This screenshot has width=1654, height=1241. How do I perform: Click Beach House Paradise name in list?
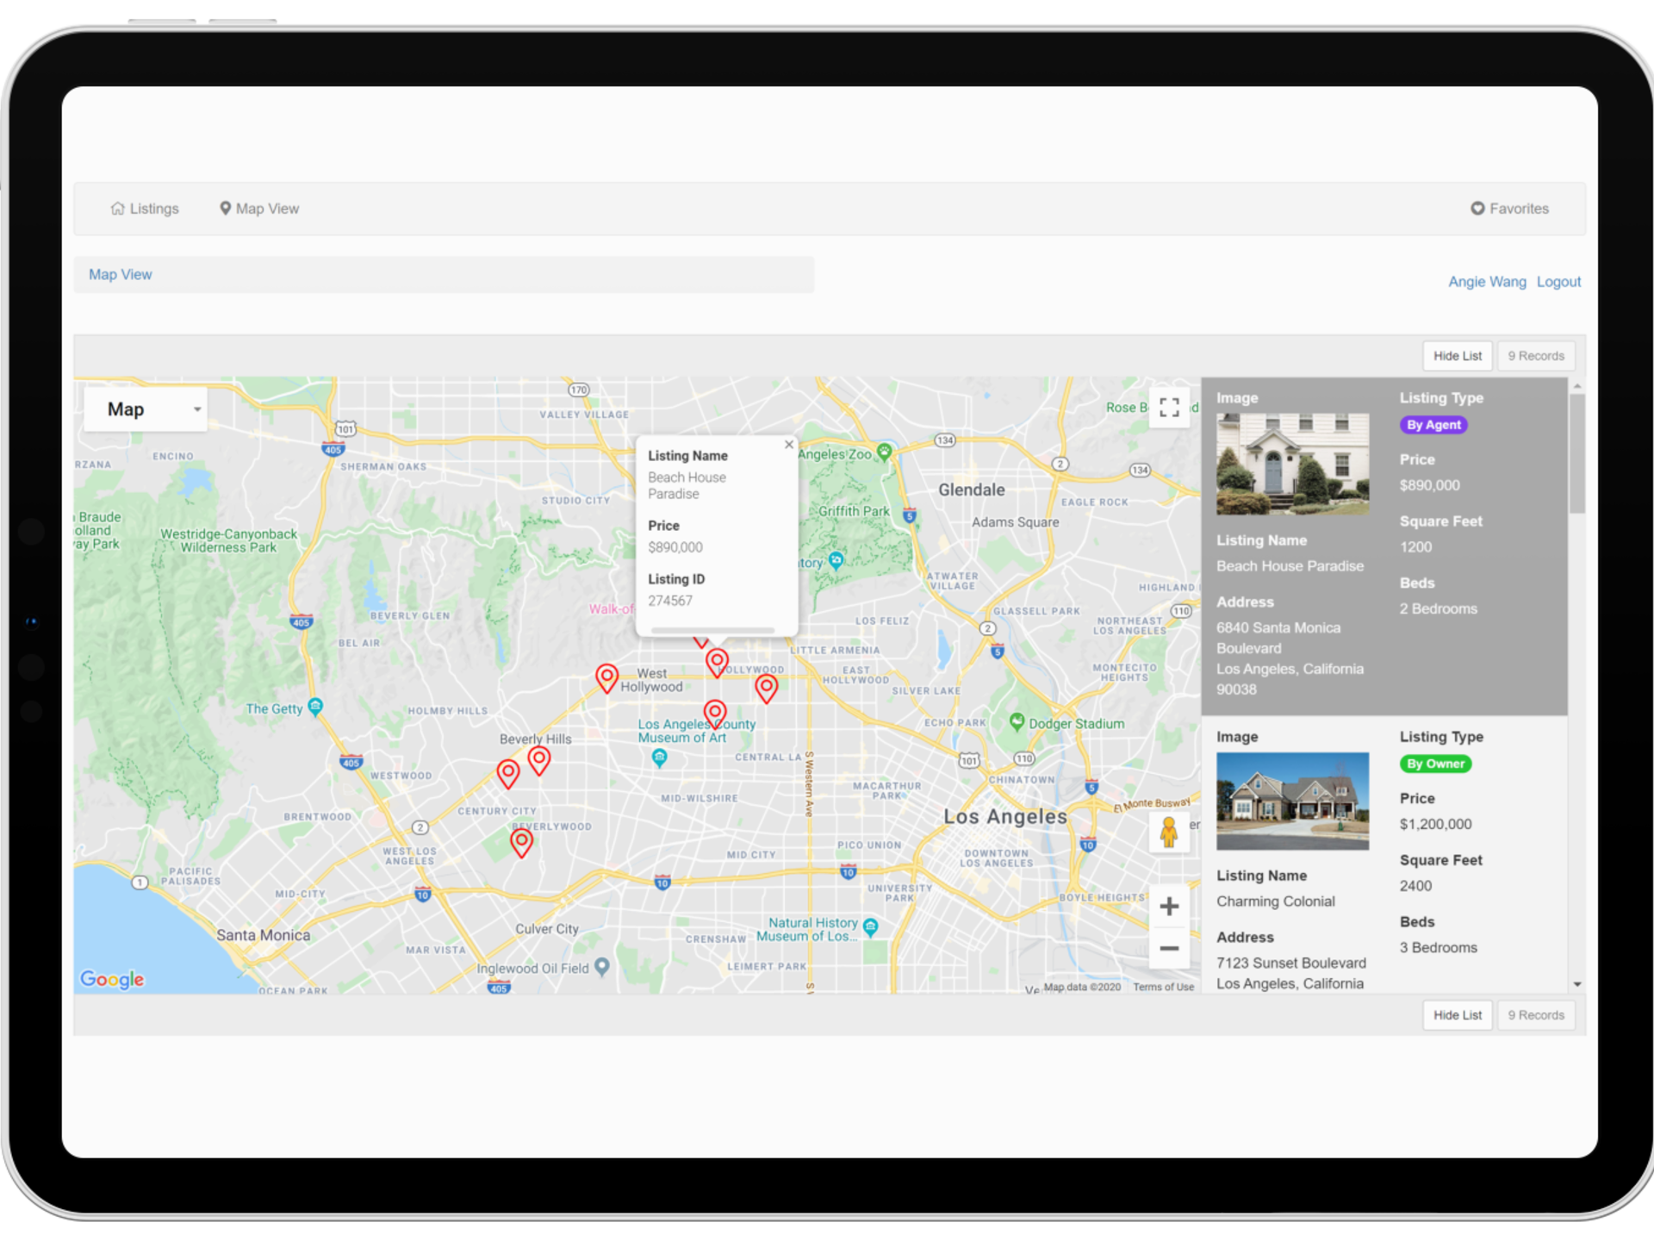[1290, 566]
